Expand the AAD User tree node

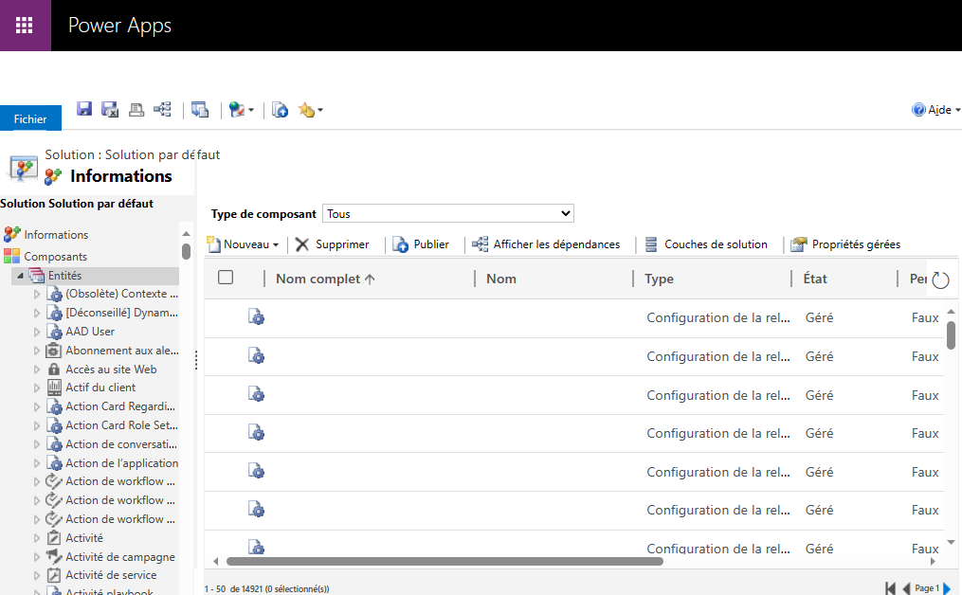pyautogui.click(x=37, y=332)
